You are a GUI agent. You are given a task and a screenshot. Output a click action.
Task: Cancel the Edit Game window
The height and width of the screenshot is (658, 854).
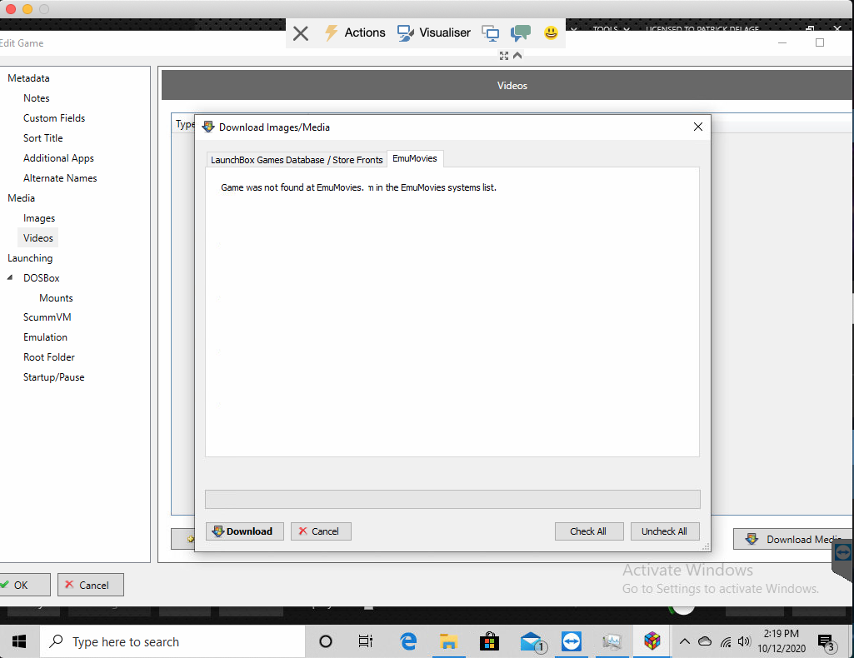[x=91, y=585]
